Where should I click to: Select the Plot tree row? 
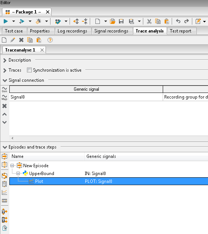pos(108,181)
